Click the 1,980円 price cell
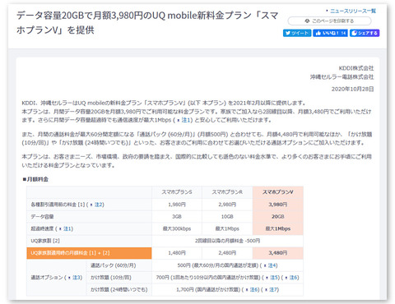 177,205
